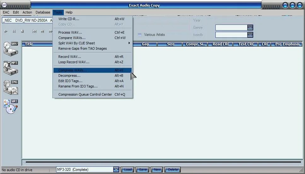Click the Read CRC column header

221,44
